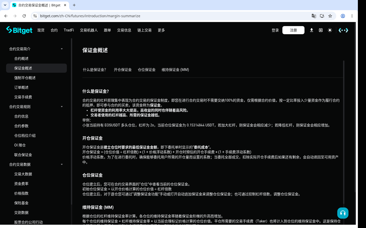Collapse the 合约交易数据 section
This screenshot has width=366, height=228.
[x=62, y=164]
